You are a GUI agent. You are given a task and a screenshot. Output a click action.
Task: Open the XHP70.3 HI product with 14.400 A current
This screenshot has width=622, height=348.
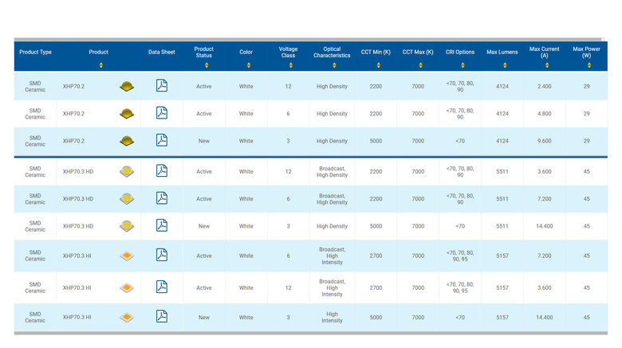point(77,317)
